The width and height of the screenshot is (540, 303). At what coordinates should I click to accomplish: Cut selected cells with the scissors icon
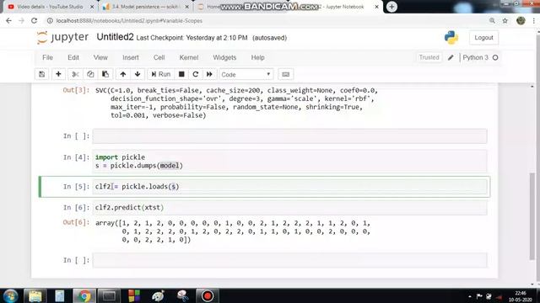tap(75, 74)
